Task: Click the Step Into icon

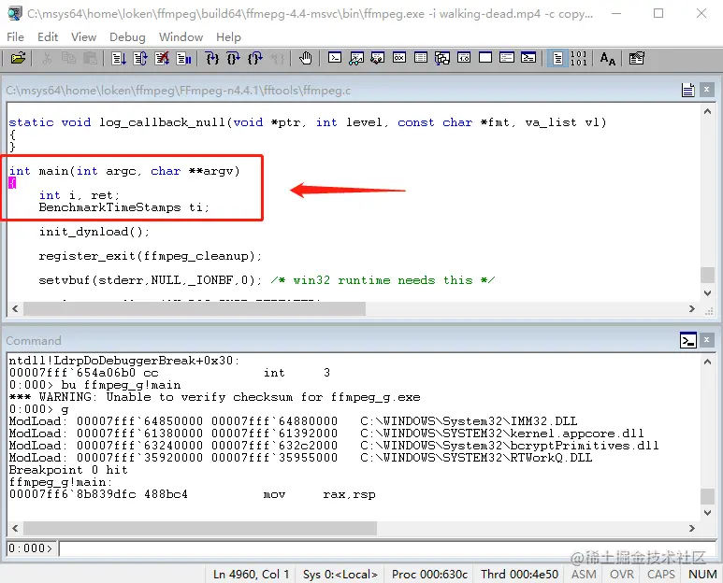Action: pos(212,59)
